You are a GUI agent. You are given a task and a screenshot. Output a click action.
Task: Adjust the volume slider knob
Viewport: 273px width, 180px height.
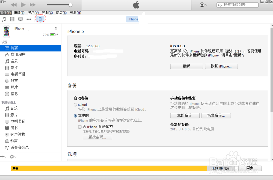(x=70, y=5)
